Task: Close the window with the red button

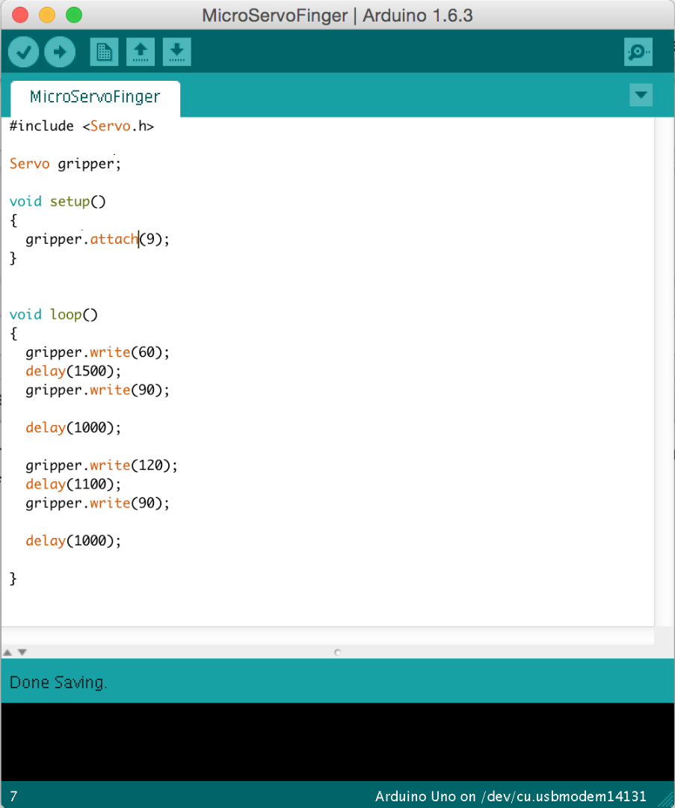Action: pos(20,15)
